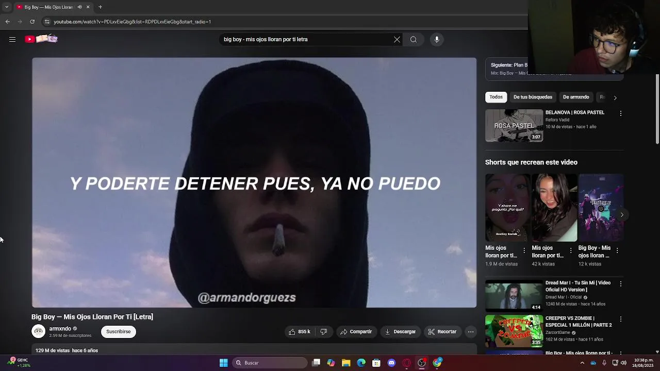This screenshot has height=371, width=660.
Task: Open Recortar clip tool
Action: click(442, 332)
